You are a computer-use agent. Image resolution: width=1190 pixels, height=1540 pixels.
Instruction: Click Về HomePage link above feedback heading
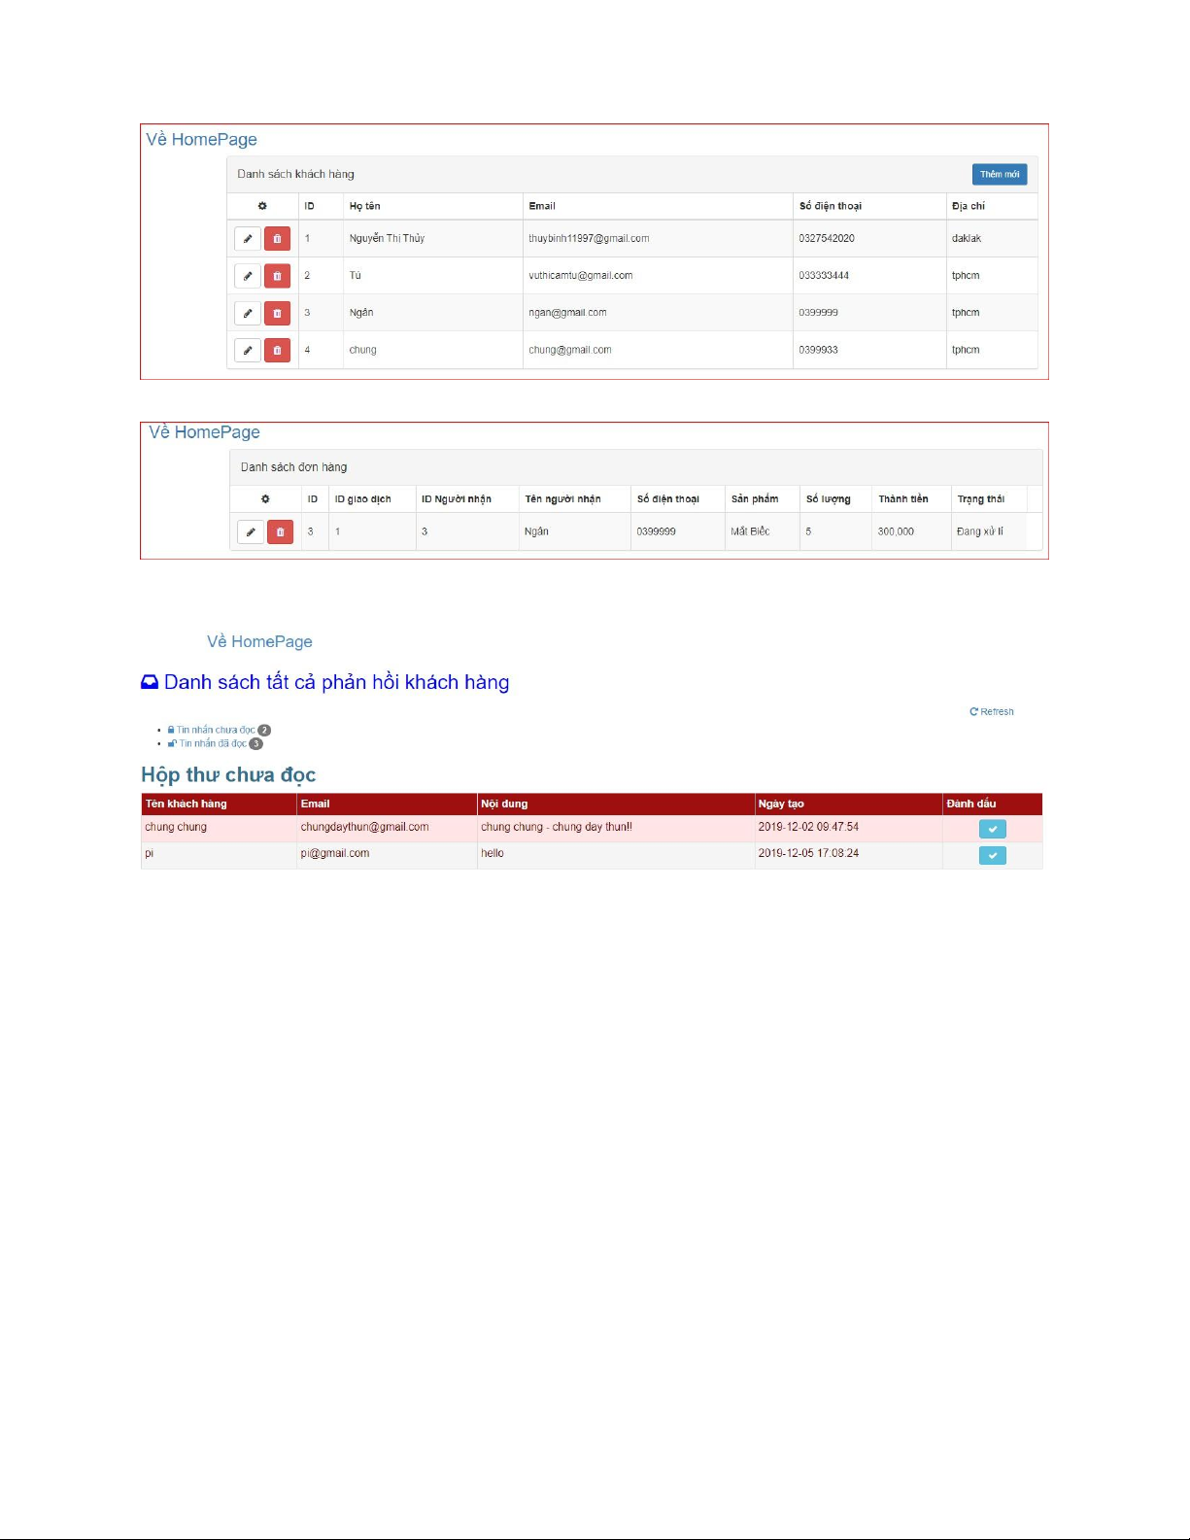(259, 642)
